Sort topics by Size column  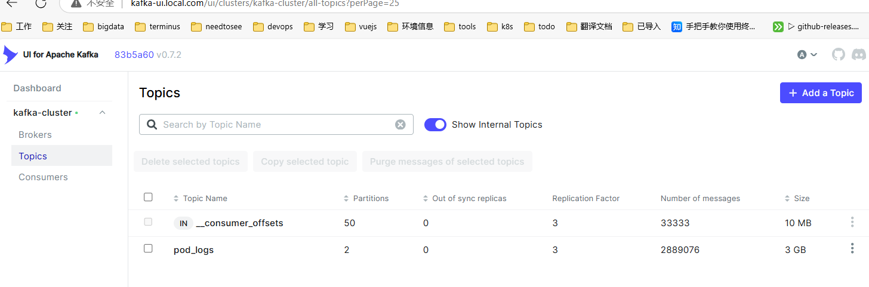802,198
